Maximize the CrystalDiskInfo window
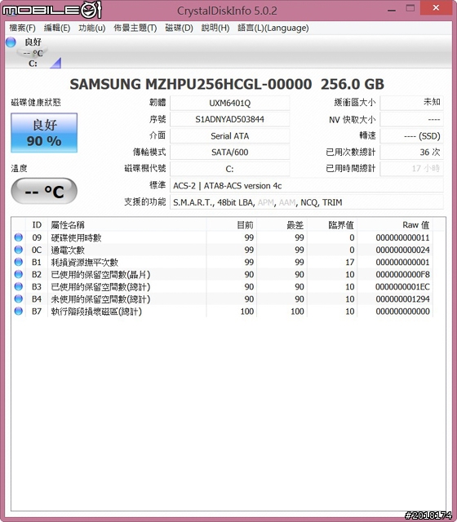The image size is (457, 522). [410, 9]
